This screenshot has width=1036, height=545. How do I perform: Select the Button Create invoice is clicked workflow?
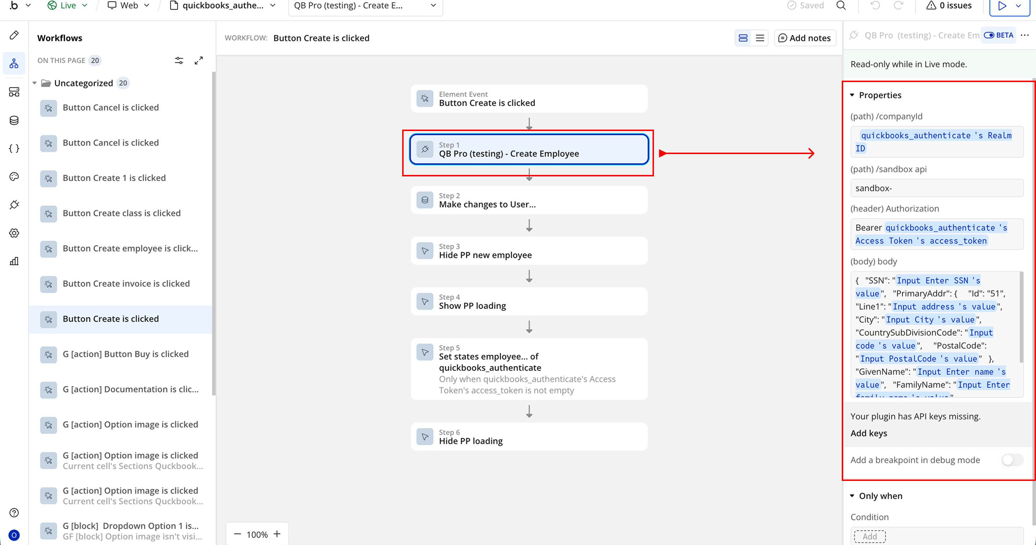click(x=126, y=283)
